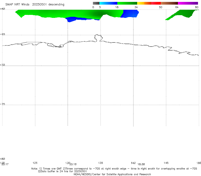201x176 pixels.
Task: Pick the magenta-purple 64–80 color bar segment
Action: [188, 3]
